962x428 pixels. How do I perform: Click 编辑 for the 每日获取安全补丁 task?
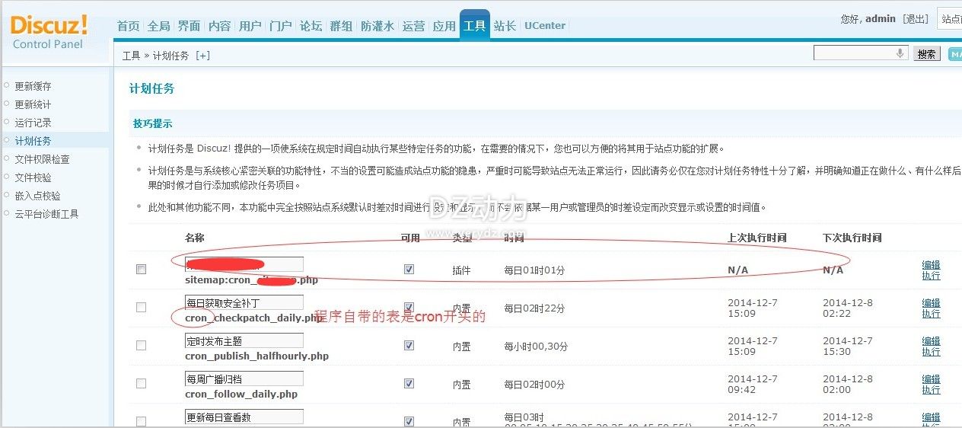tap(931, 303)
